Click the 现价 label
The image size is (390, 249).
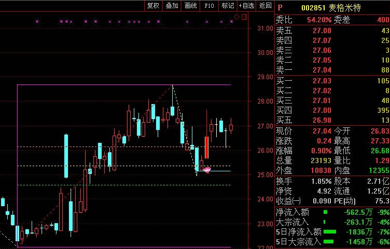click(x=284, y=131)
